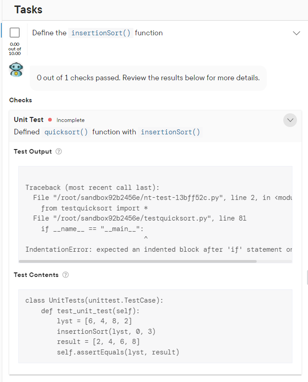Expand the Define insertionSort task chevron
The image size is (308, 382).
coord(297,33)
